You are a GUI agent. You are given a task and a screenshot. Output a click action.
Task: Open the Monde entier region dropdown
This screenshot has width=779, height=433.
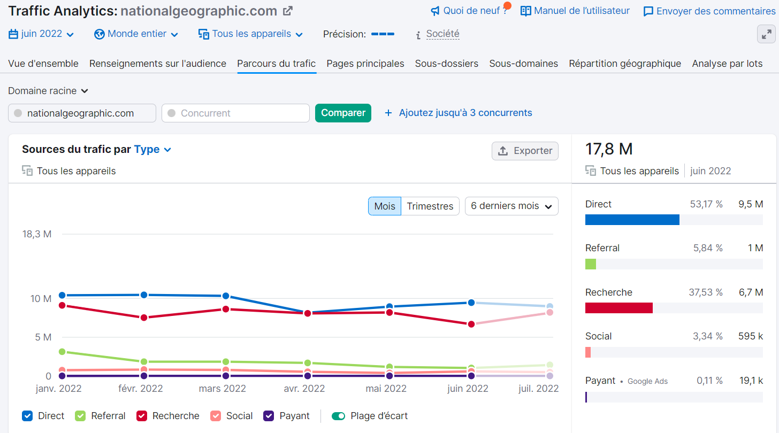136,34
